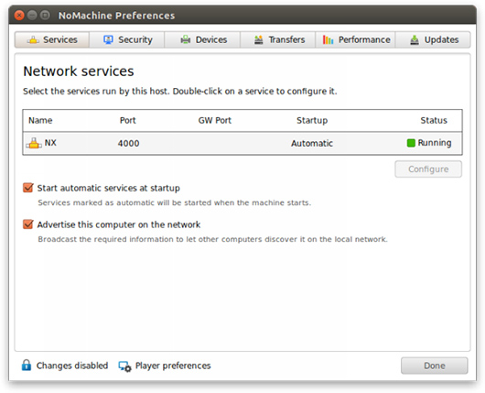Click the Updates tab download icon
The height and width of the screenshot is (393, 485).
[415, 40]
